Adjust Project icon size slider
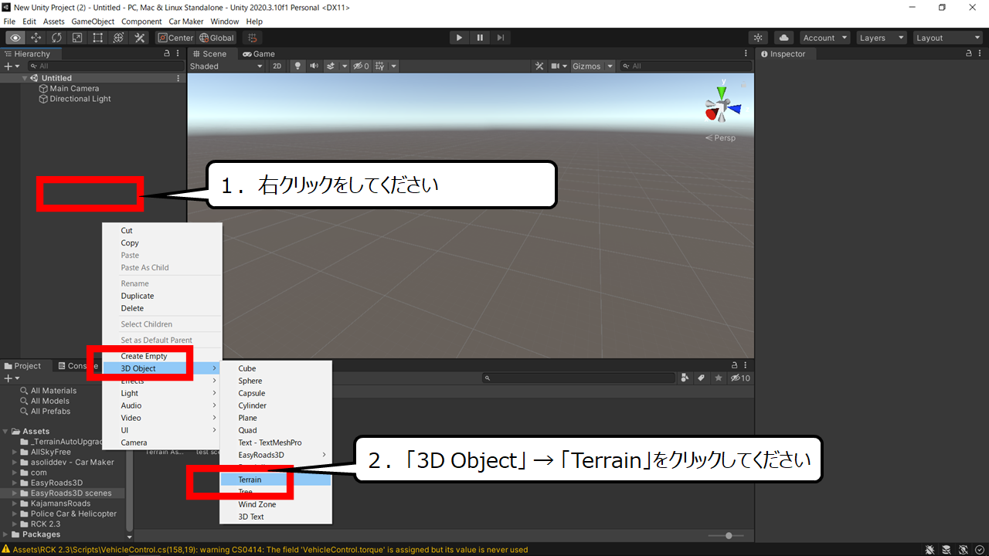The height and width of the screenshot is (556, 989). click(728, 535)
